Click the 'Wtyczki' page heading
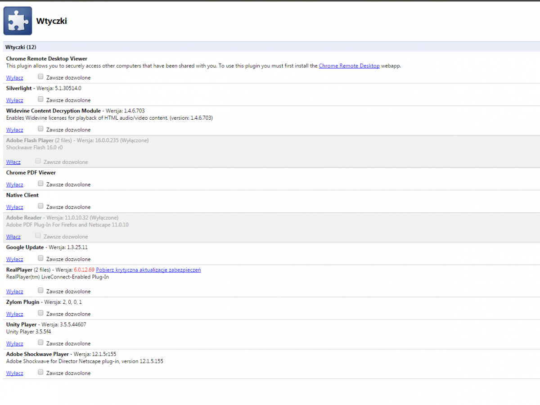Viewport: 540px width, 405px height. (51, 21)
